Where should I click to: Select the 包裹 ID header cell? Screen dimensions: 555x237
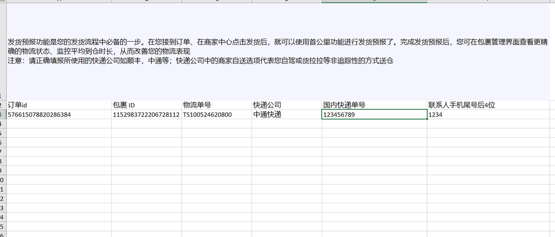click(147, 105)
